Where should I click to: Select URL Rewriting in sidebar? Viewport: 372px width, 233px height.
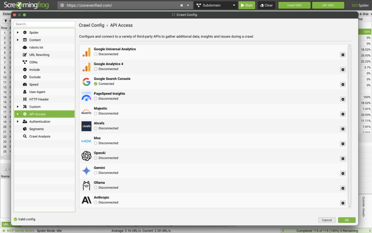[x=44, y=55]
